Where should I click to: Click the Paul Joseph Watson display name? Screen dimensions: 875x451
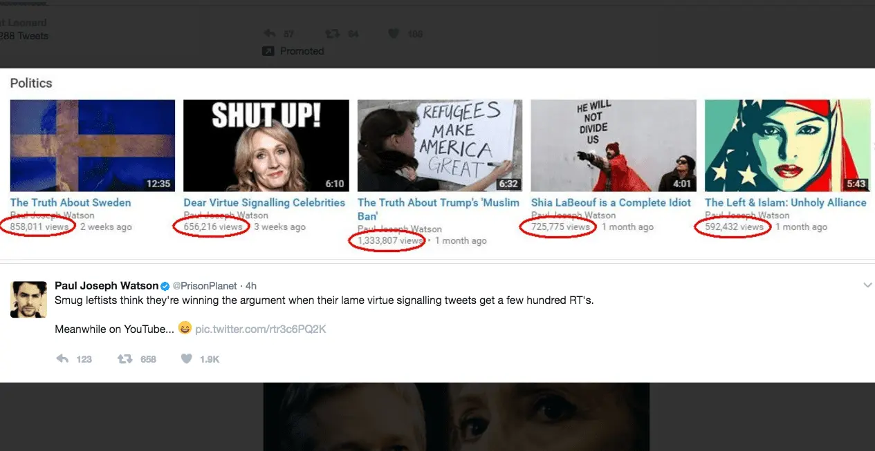[x=106, y=286]
